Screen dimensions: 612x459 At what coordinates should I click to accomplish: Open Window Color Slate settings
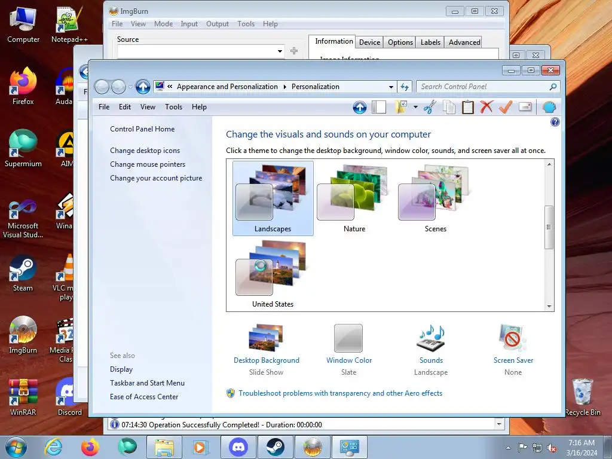348,349
